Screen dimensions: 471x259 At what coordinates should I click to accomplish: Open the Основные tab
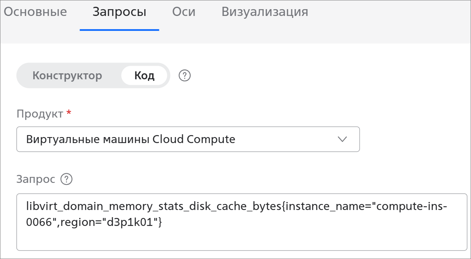pos(35,12)
